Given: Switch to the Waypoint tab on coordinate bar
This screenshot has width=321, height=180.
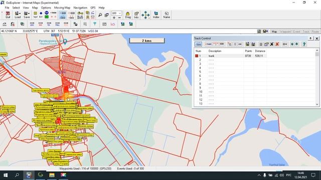Looking at the screenshot, I should (285, 31).
